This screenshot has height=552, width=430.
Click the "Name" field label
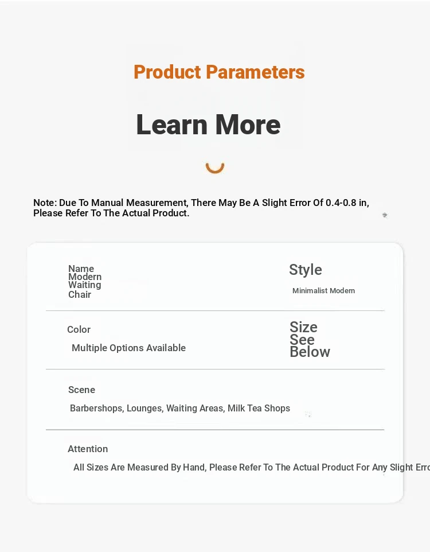(x=81, y=269)
